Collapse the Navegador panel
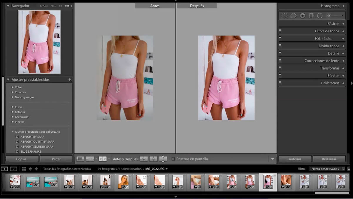 tap(8, 6)
